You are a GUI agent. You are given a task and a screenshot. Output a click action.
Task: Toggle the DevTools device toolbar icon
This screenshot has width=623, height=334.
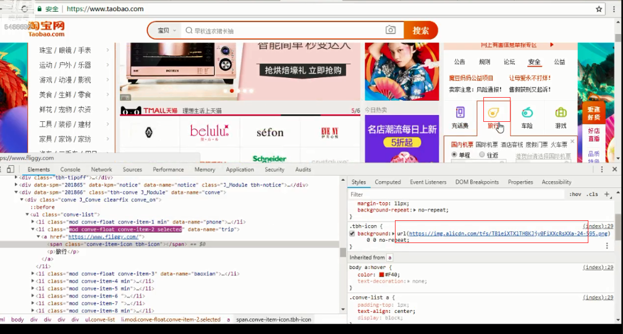coord(11,169)
